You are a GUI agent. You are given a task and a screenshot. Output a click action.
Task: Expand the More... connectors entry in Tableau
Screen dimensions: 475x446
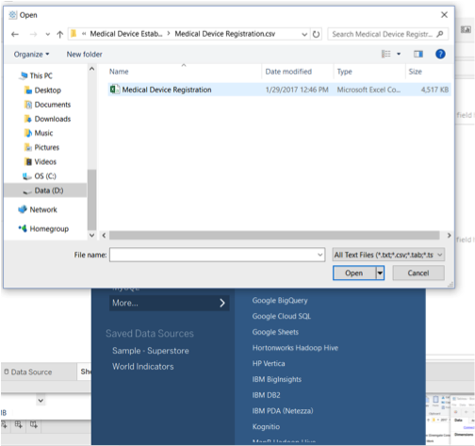[169, 303]
